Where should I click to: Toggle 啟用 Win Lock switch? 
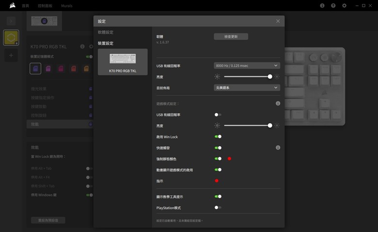point(218,137)
